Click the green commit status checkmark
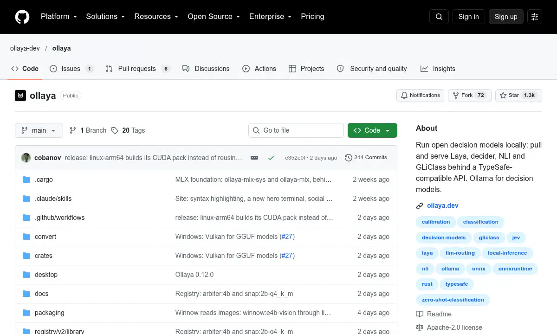Image resolution: width=557 pixels, height=334 pixels. point(271,158)
